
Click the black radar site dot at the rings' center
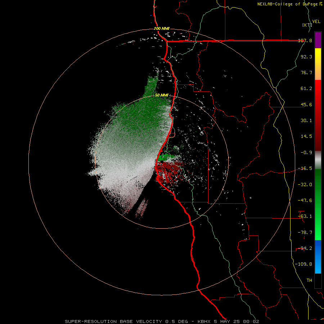pos(162,162)
